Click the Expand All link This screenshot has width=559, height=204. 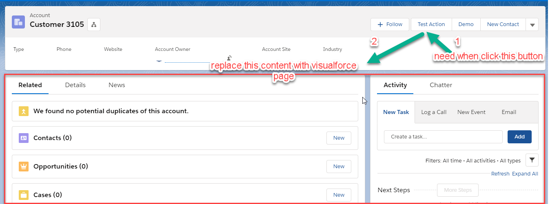pyautogui.click(x=525, y=174)
